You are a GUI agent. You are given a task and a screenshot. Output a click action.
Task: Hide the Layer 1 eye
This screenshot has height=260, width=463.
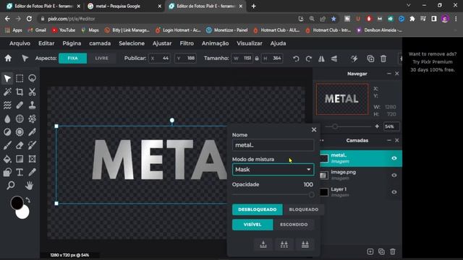394,192
